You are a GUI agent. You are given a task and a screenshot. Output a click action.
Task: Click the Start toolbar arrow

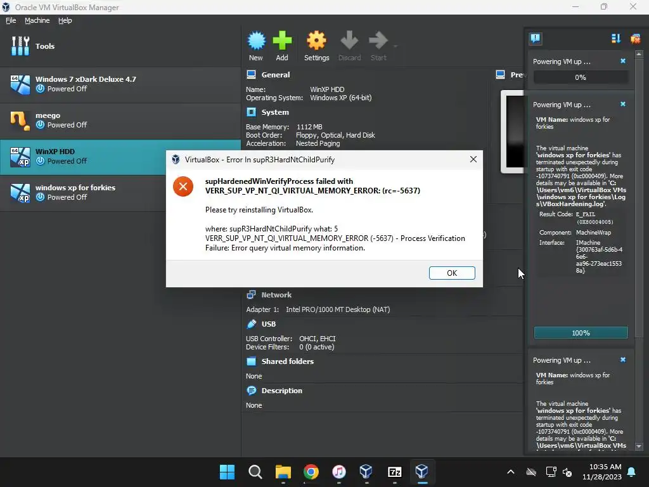[378, 40]
